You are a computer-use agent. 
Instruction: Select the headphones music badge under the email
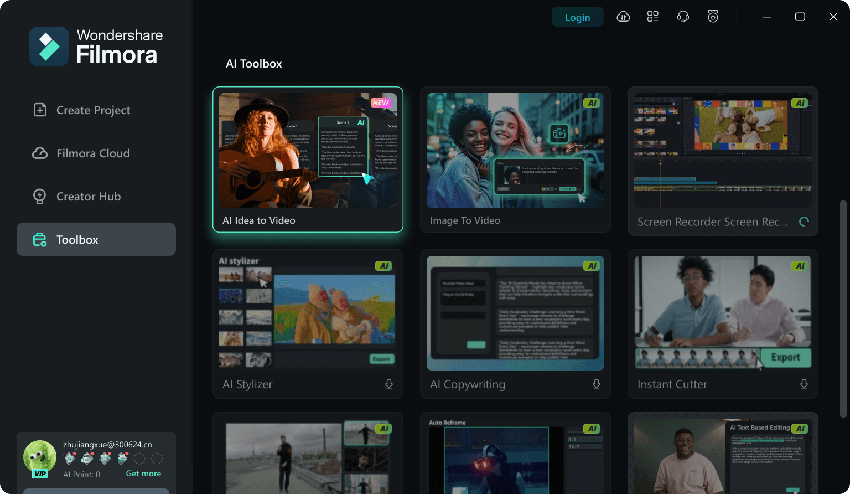87,459
